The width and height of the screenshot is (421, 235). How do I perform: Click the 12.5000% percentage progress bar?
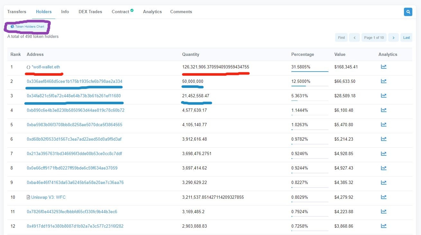click(x=310, y=86)
